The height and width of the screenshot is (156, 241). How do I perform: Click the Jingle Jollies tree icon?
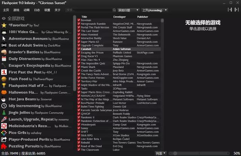point(4,112)
